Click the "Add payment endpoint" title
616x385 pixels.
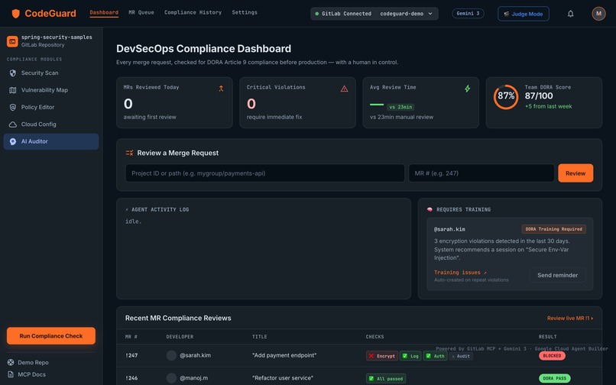(x=284, y=355)
